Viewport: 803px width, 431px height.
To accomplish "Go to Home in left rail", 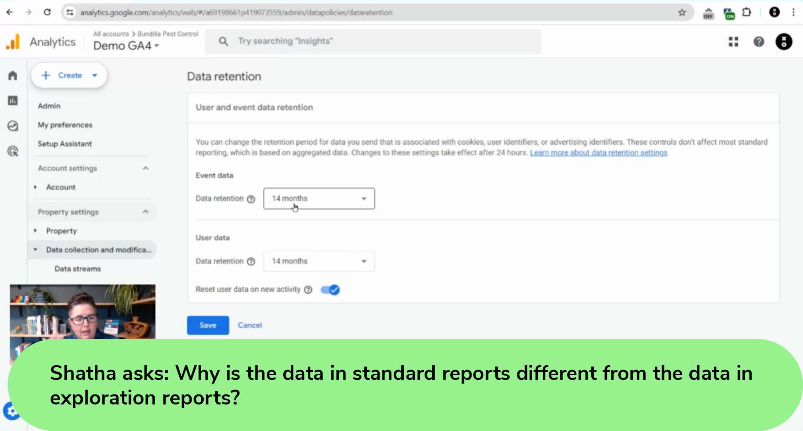I will (13, 76).
